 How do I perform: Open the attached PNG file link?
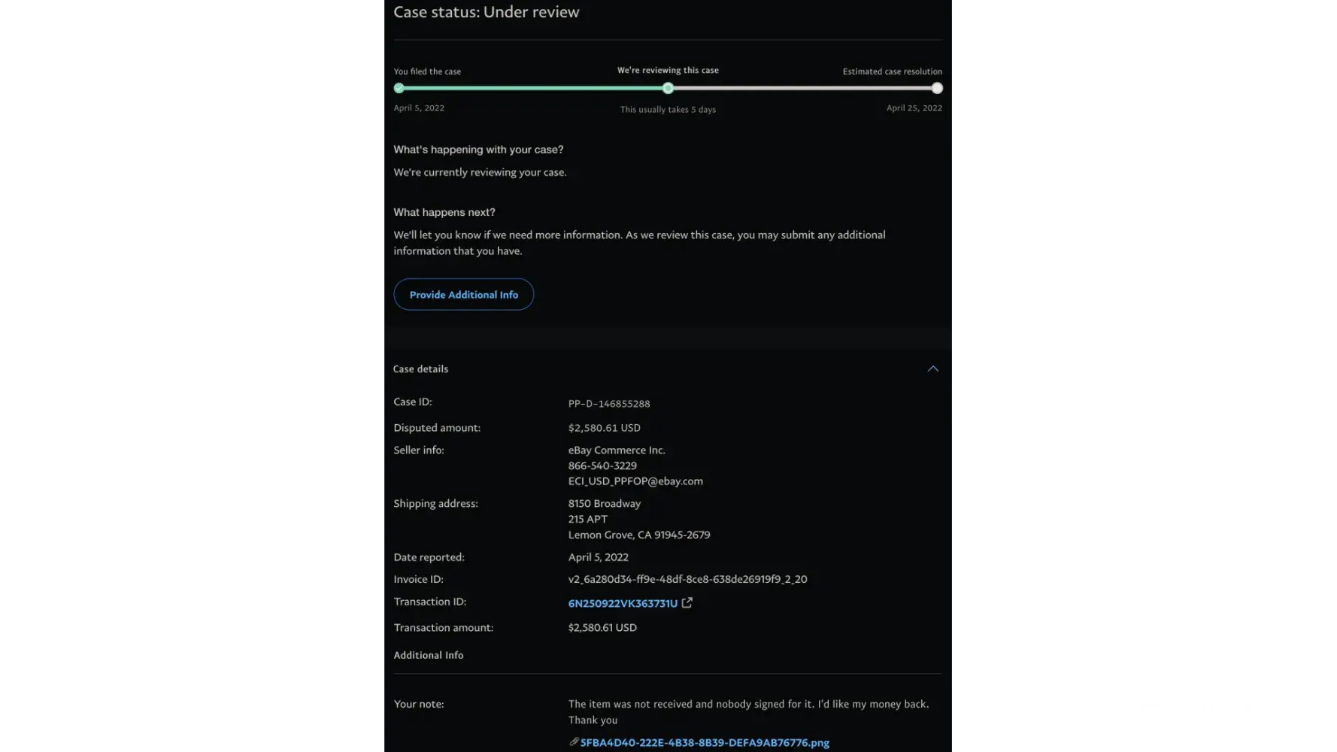[705, 743]
